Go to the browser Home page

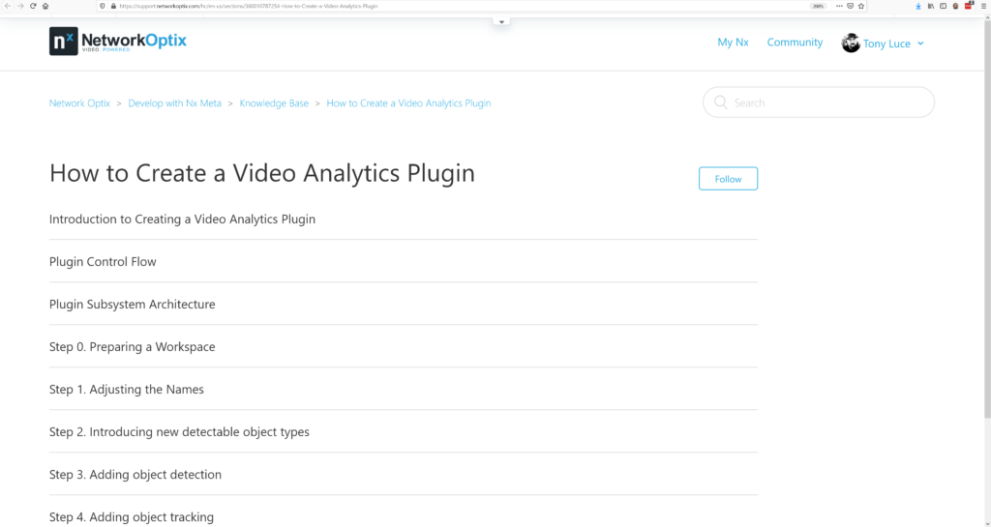coord(45,6)
